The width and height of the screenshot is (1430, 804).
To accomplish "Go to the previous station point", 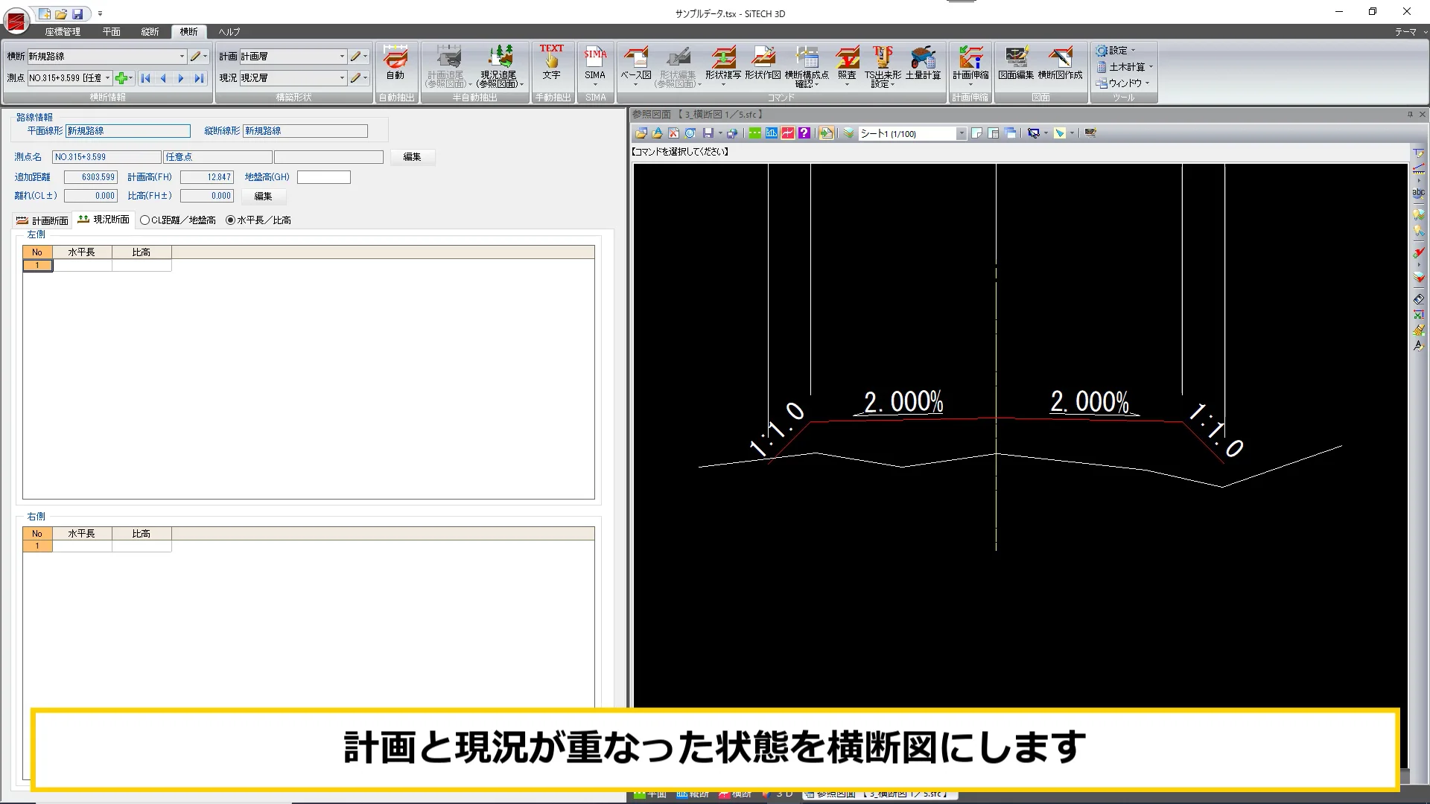I will point(163,78).
